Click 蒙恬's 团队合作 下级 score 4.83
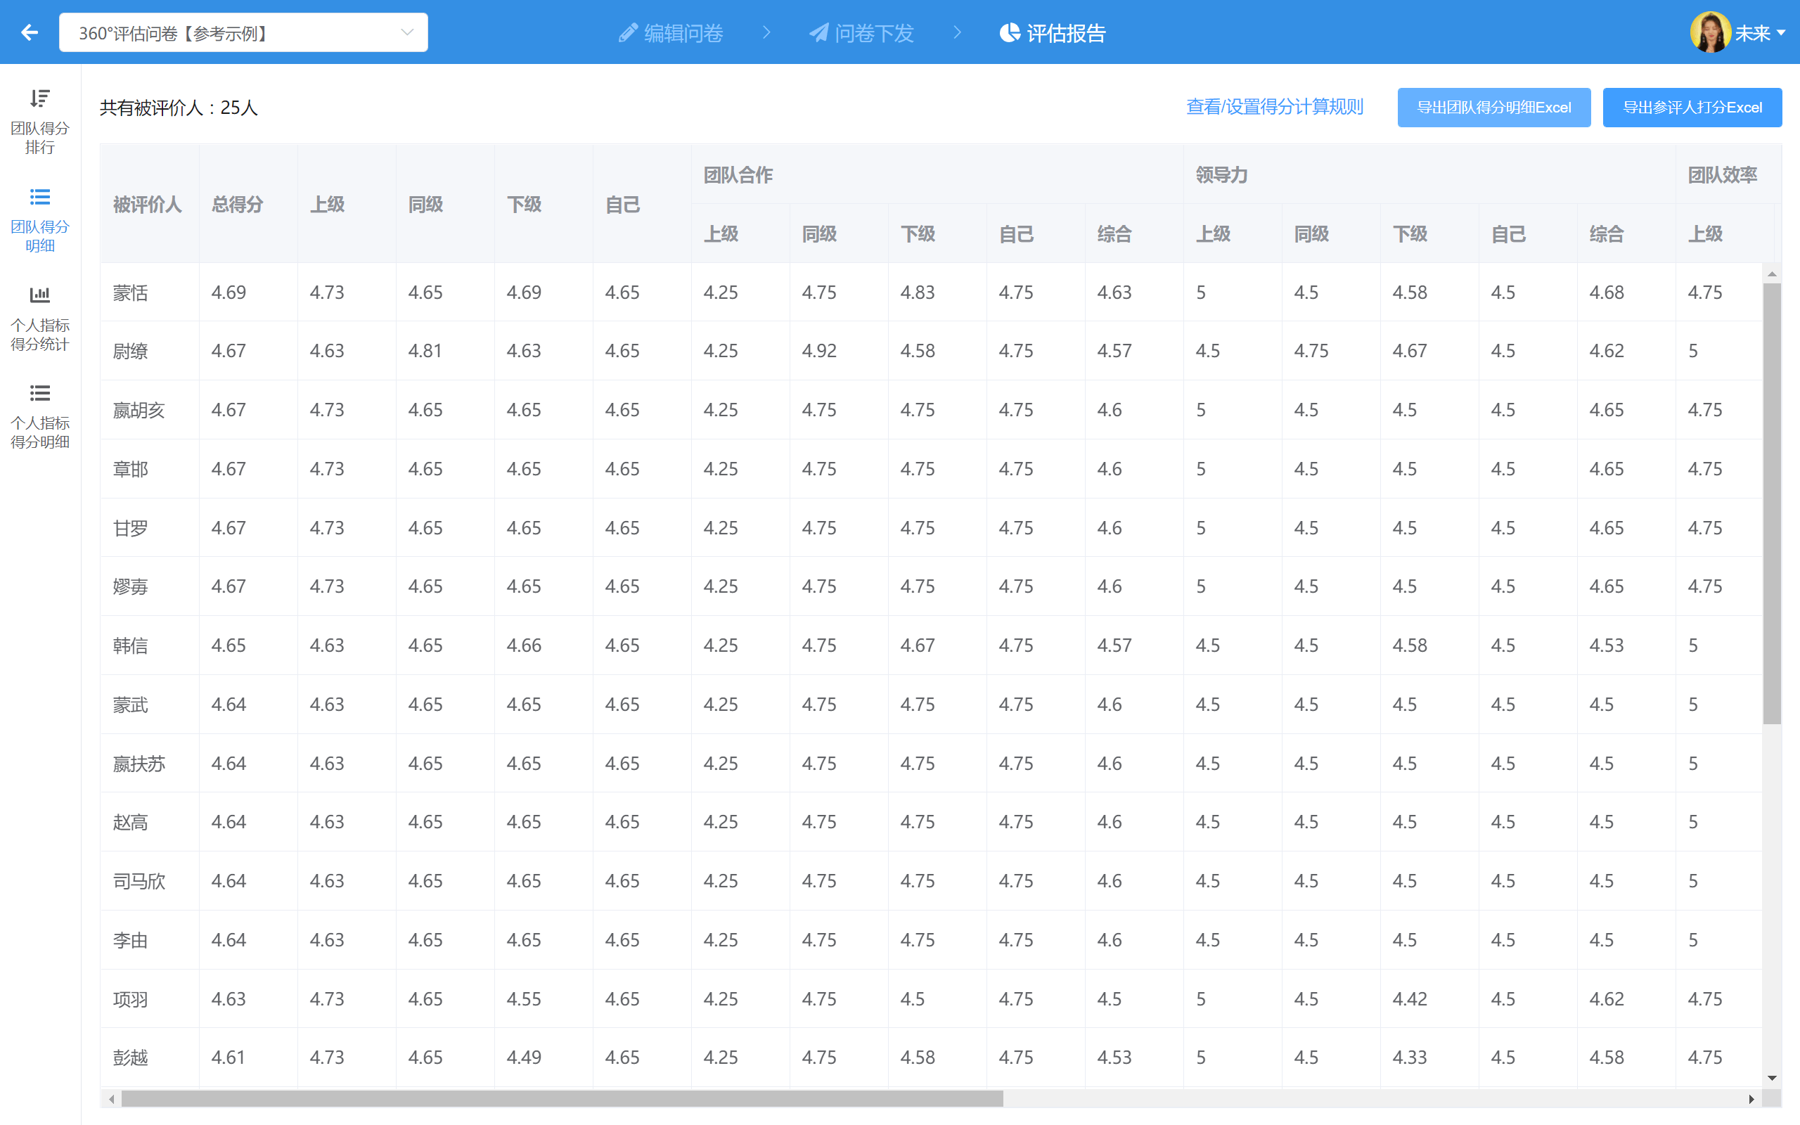The image size is (1800, 1125). (917, 292)
